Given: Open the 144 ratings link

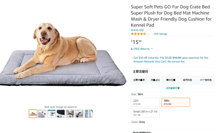Looking at the screenshot, I should click(160, 34).
